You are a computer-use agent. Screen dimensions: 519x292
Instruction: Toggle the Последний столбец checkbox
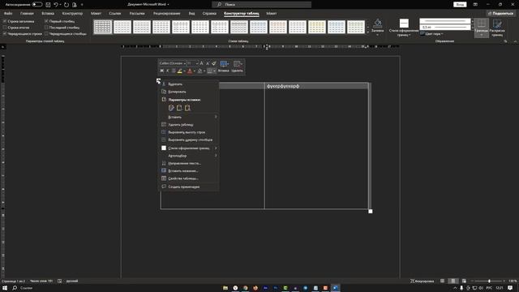pos(46,28)
